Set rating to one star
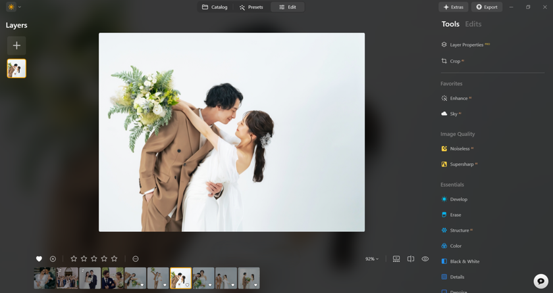Screen dimensions: 553x293 point(74,259)
